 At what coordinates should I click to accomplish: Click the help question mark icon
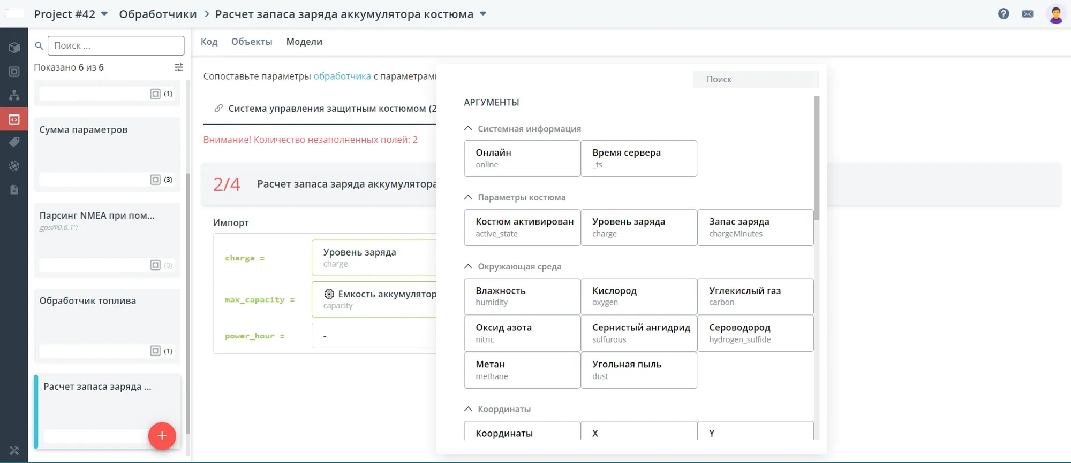point(1004,14)
